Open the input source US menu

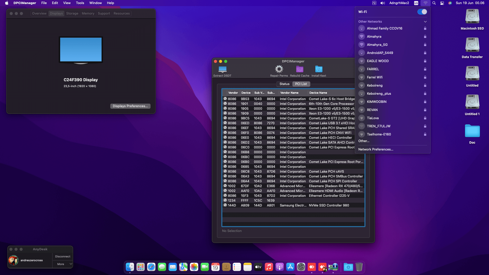click(x=416, y=3)
